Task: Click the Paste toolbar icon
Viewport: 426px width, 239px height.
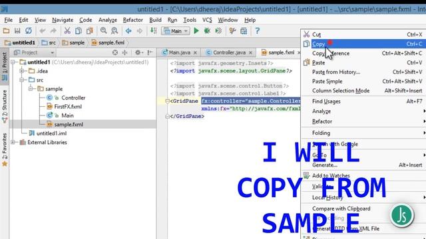Action: click(x=90, y=31)
